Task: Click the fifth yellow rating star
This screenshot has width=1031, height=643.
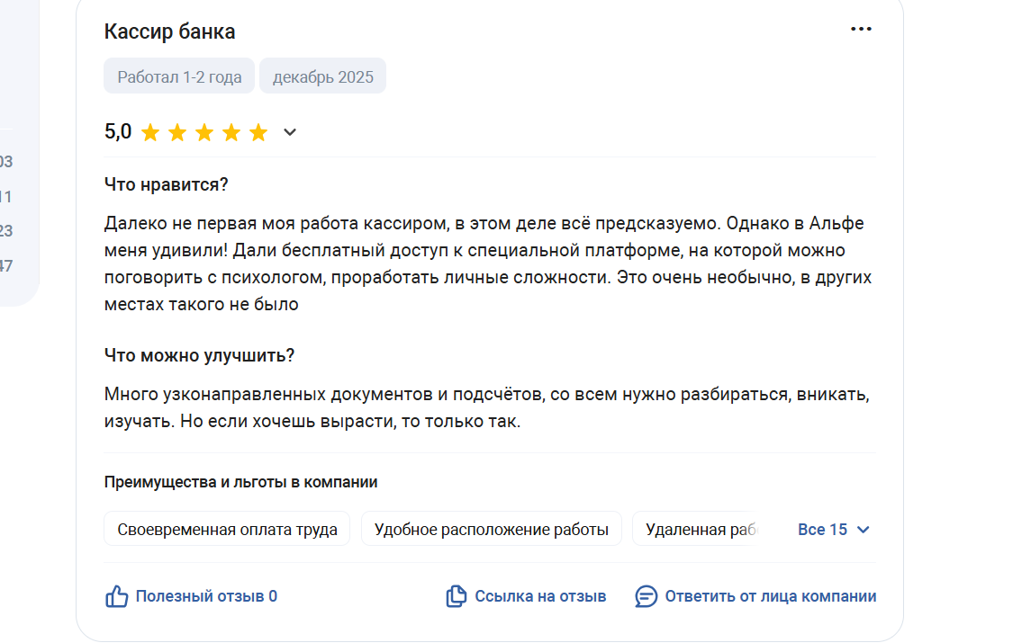Action: [258, 133]
